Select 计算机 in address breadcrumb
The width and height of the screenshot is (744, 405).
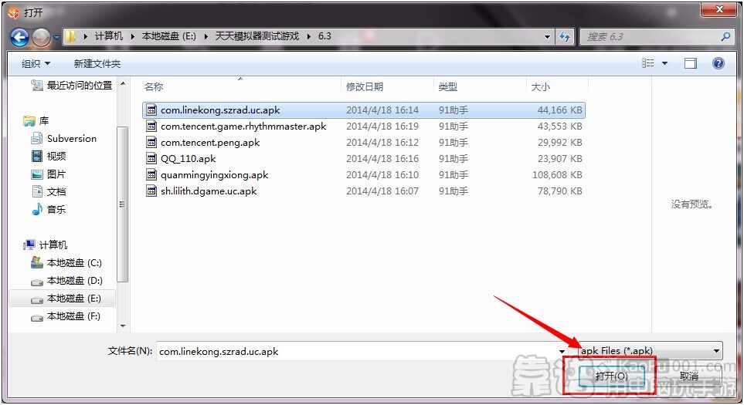pyautogui.click(x=109, y=36)
